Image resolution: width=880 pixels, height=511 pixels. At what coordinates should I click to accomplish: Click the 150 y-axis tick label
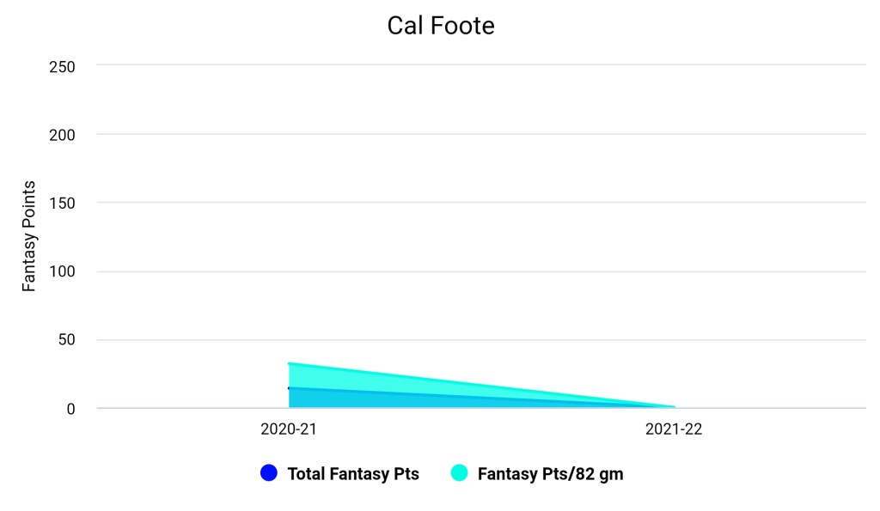pos(64,203)
